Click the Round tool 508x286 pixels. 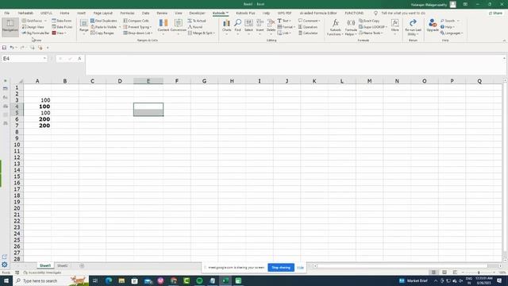[x=195, y=27]
